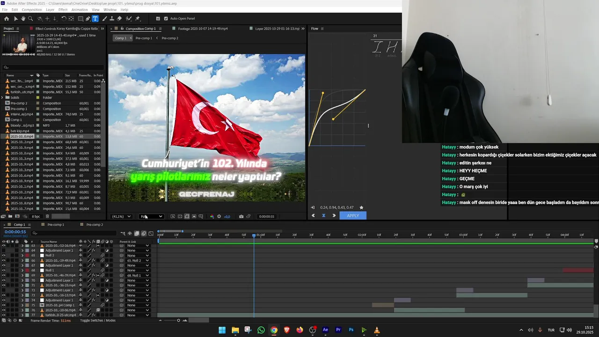This screenshot has width=599, height=337.
Task: Open the File menu
Action: [x=5, y=10]
